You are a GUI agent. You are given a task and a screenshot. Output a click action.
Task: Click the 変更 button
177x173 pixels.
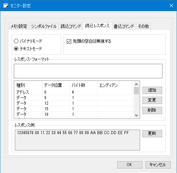(152, 100)
